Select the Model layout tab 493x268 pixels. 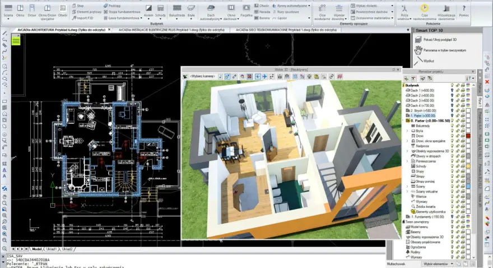37,249
